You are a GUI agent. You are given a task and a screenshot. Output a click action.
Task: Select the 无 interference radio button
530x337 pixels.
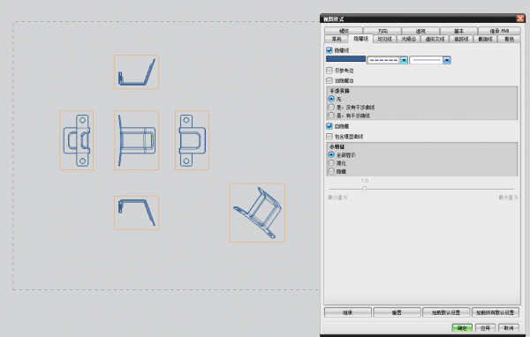tap(331, 99)
